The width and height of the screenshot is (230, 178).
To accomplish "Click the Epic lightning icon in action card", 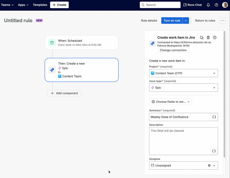I will pyautogui.click(x=60, y=68).
